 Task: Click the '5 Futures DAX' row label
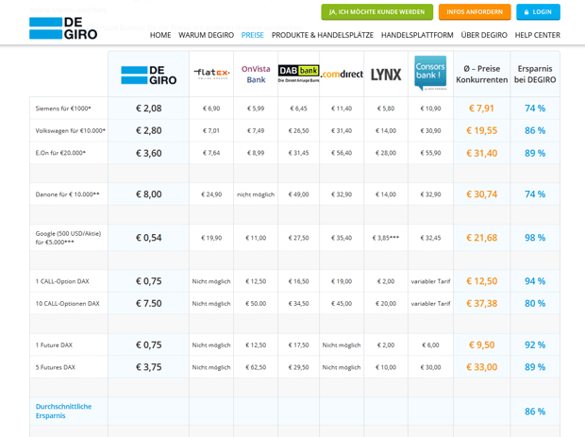(x=56, y=367)
